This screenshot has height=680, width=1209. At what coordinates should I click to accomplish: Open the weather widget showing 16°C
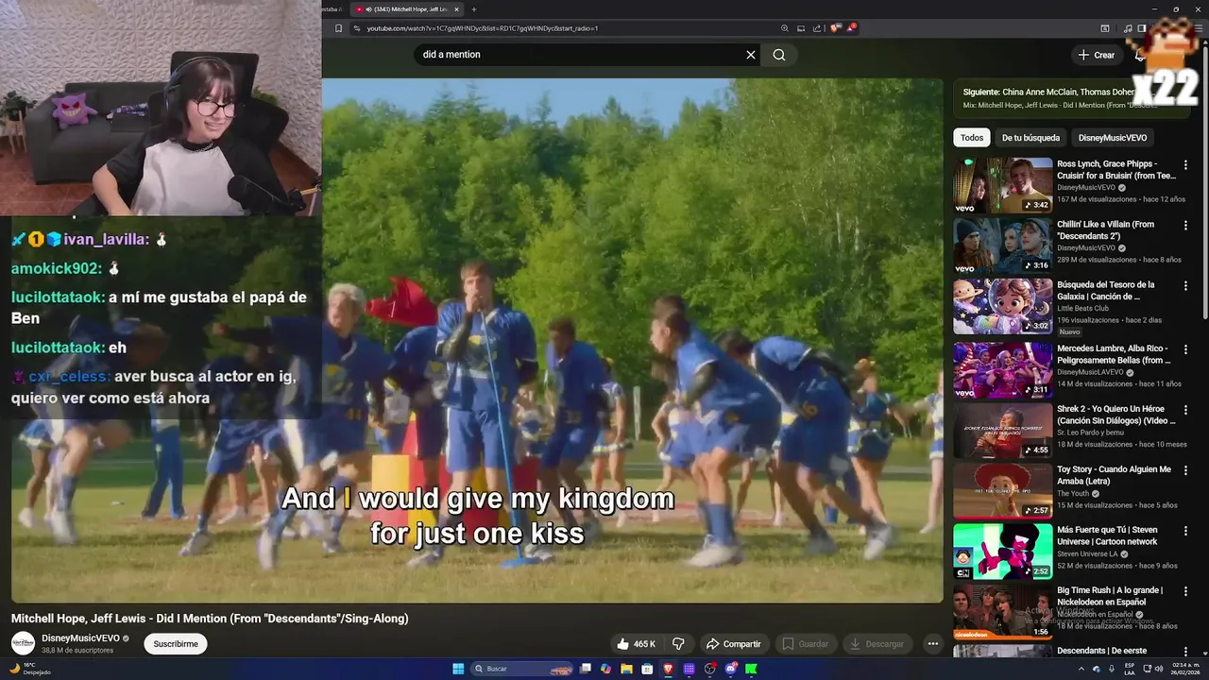coord(28,669)
